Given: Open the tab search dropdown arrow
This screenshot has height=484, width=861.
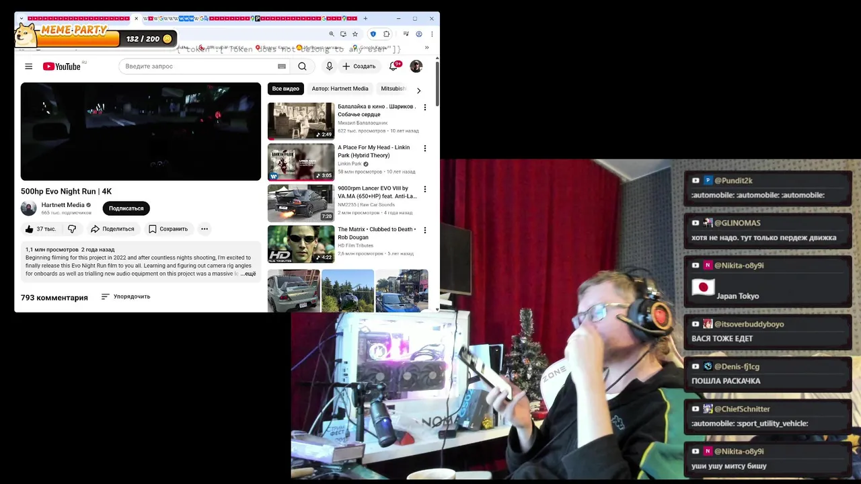Looking at the screenshot, I should (x=22, y=18).
